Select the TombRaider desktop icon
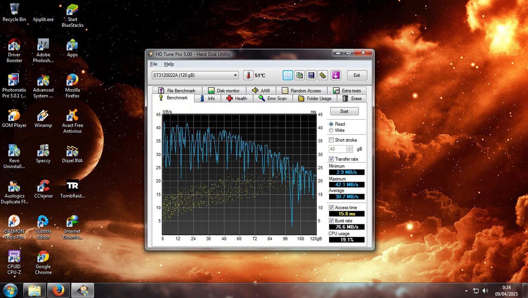This screenshot has height=298, width=528. pos(72,190)
